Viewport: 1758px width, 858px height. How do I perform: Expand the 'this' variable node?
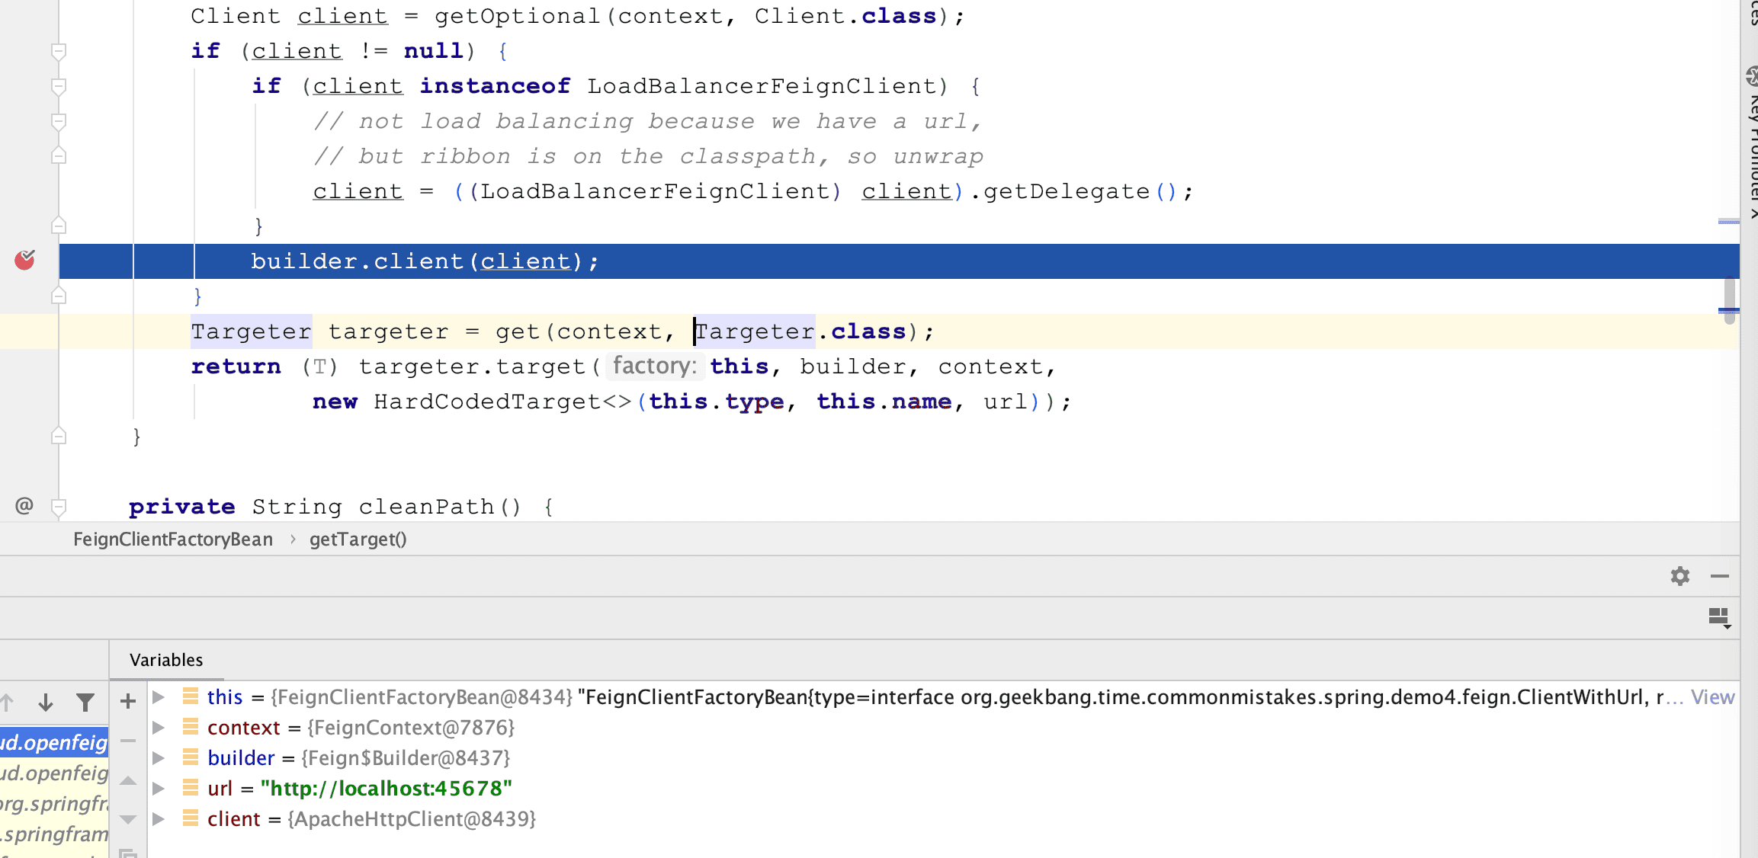(159, 696)
